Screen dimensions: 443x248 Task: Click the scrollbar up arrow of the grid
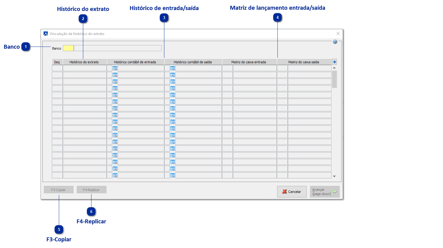coord(334,67)
